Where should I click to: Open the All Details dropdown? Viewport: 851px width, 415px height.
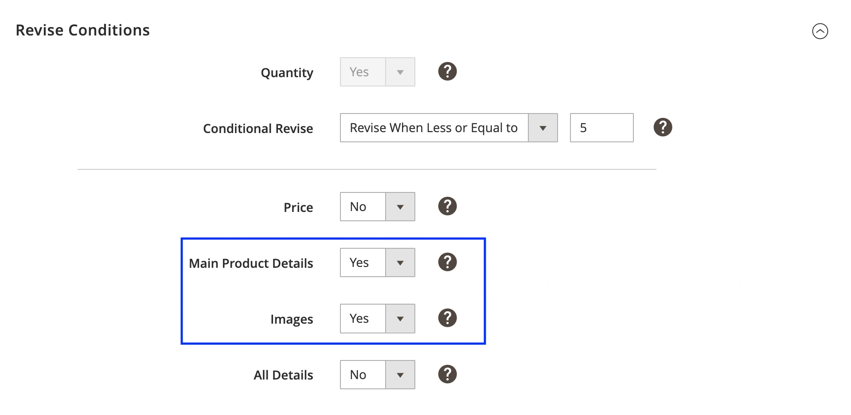[x=400, y=374]
